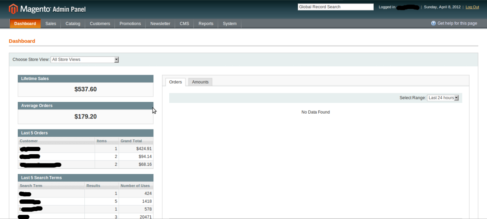This screenshot has width=487, height=219.
Task: Open the Catalog menu
Action: [73, 24]
